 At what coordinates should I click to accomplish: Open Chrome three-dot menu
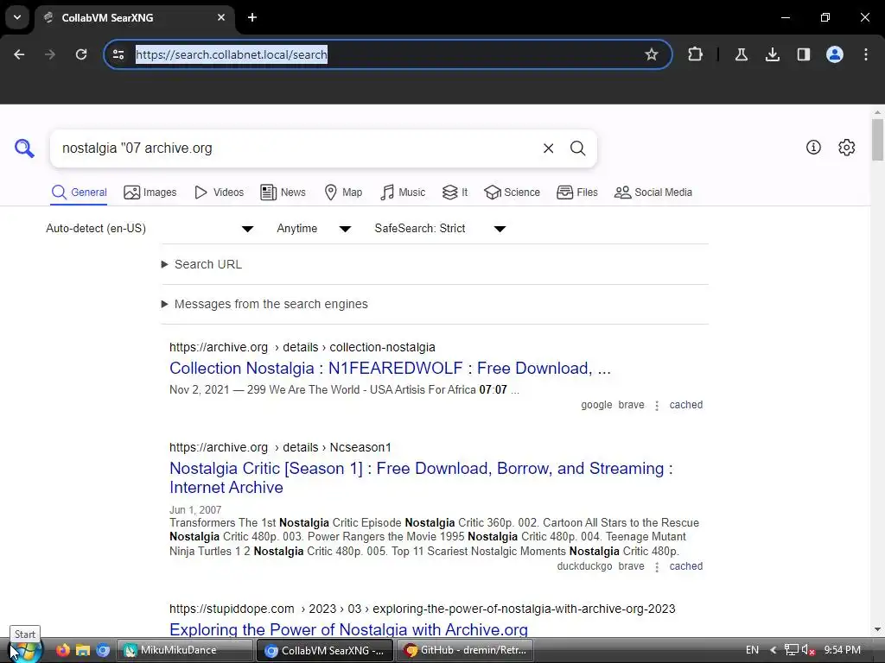click(x=866, y=54)
